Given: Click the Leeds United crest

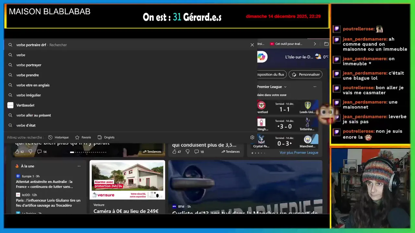Looking at the screenshot, I should (308, 105).
